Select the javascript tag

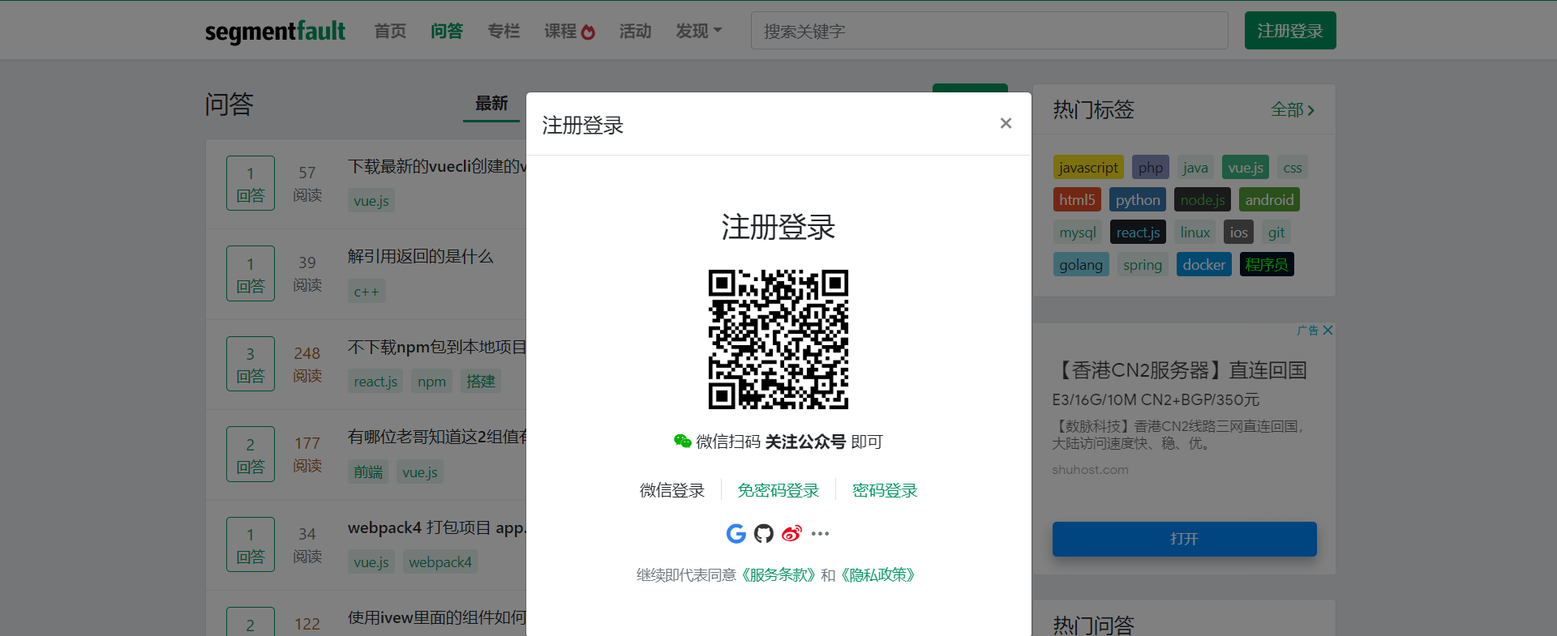(1088, 168)
